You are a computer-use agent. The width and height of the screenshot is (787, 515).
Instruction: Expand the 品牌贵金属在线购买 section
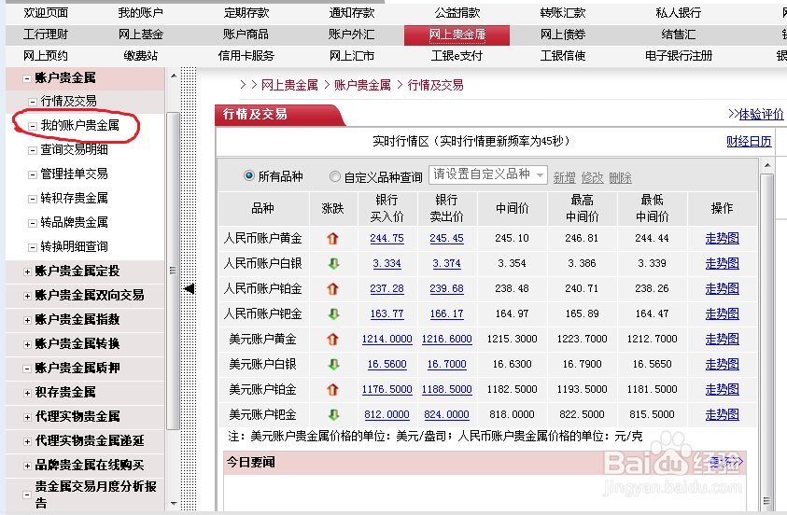27,466
